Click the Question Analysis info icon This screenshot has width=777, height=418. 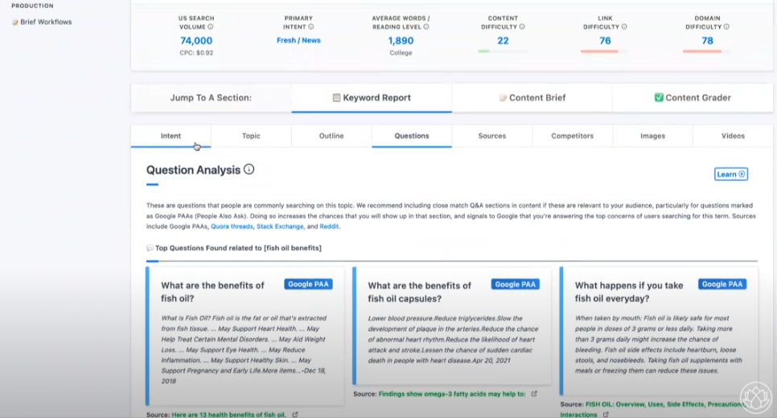pos(249,170)
